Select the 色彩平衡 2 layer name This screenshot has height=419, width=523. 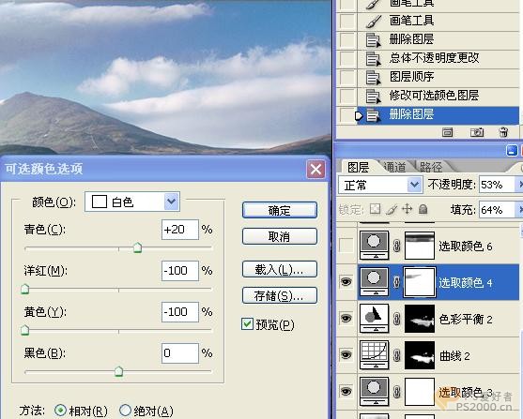(x=466, y=319)
